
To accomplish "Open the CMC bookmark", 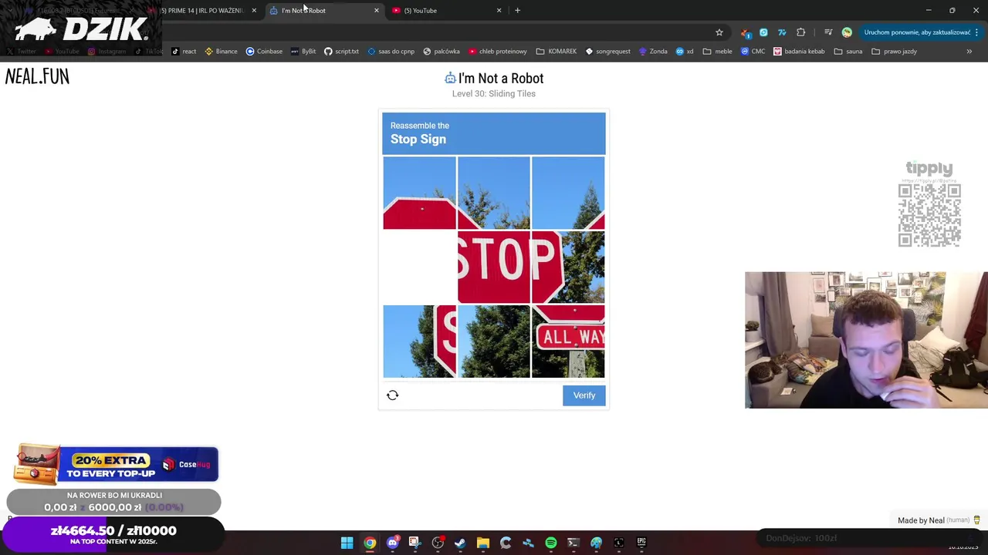I will [x=753, y=52].
